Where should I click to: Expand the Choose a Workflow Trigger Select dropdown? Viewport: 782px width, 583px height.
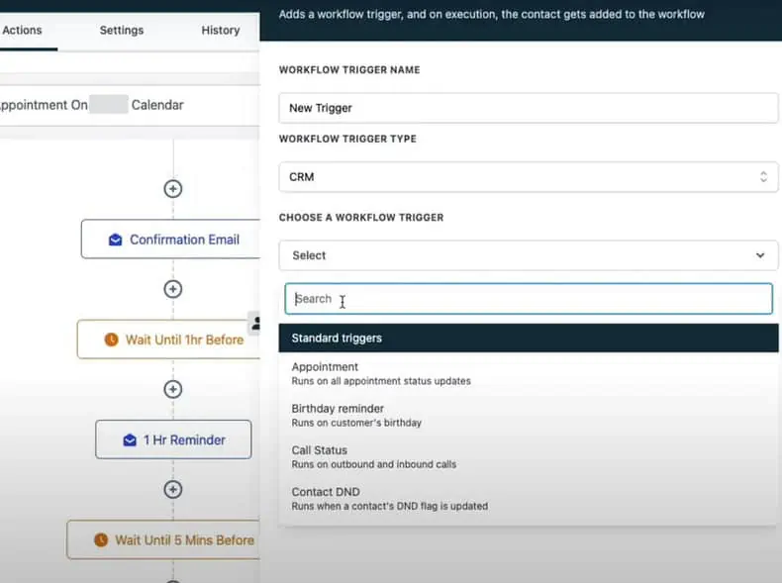529,255
